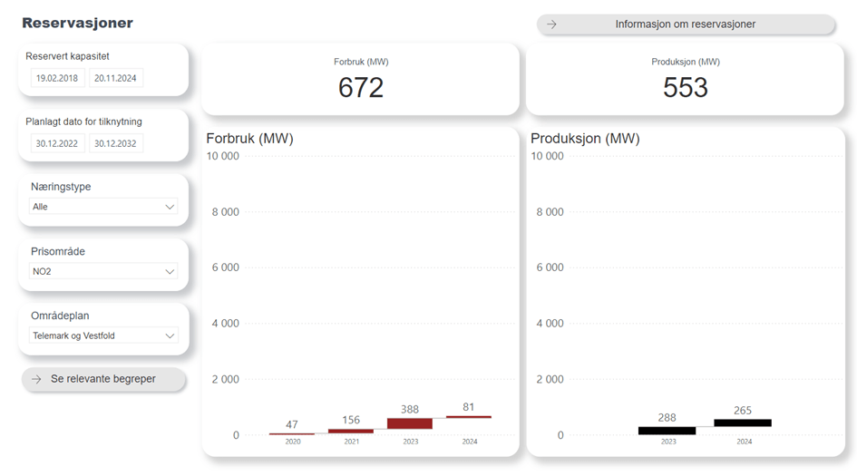
Task: Open Informasjon om reservasjoner page
Action: coord(685,24)
